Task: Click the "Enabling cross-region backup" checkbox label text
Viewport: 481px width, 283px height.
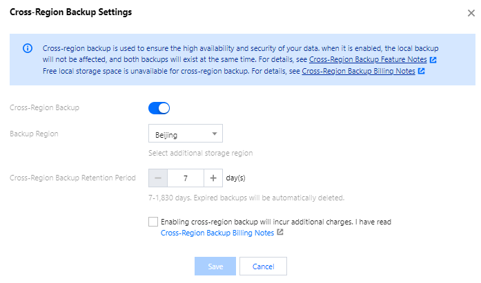Action: pyautogui.click(x=276, y=222)
